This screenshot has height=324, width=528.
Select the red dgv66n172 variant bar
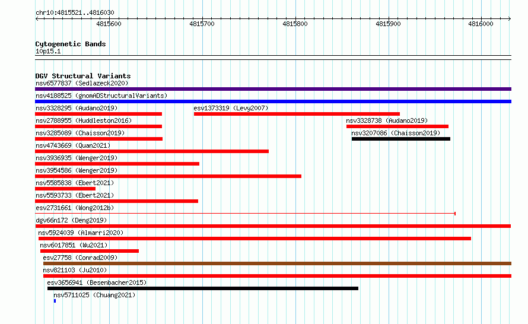click(x=273, y=226)
